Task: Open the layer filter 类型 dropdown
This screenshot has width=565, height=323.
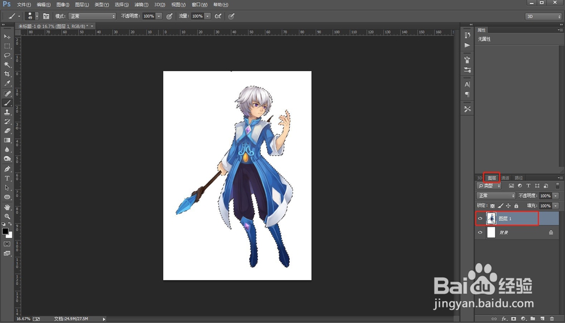Action: (489, 185)
